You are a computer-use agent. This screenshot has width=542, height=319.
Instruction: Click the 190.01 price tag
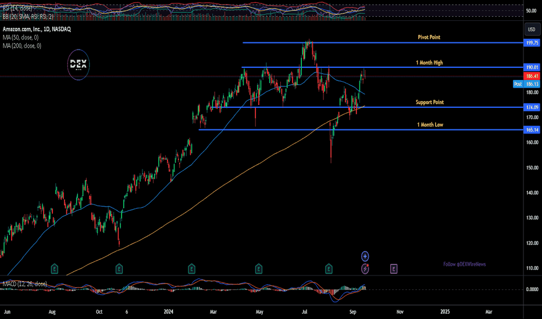tap(532, 67)
